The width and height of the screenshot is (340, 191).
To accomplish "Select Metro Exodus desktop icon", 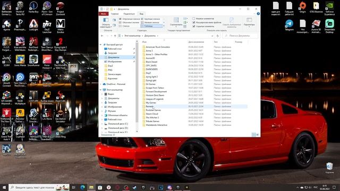I will coord(60,26).
